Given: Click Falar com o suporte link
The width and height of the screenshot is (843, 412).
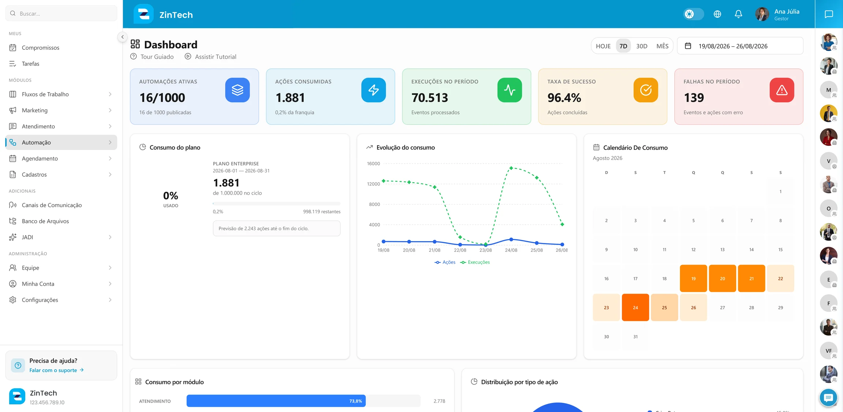Looking at the screenshot, I should (57, 370).
